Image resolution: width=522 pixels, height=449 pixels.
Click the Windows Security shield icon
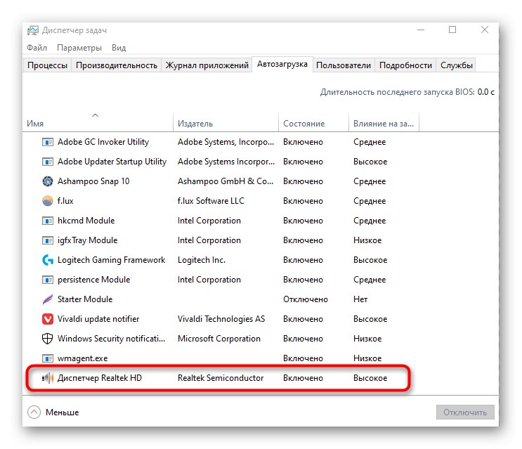[x=48, y=339]
